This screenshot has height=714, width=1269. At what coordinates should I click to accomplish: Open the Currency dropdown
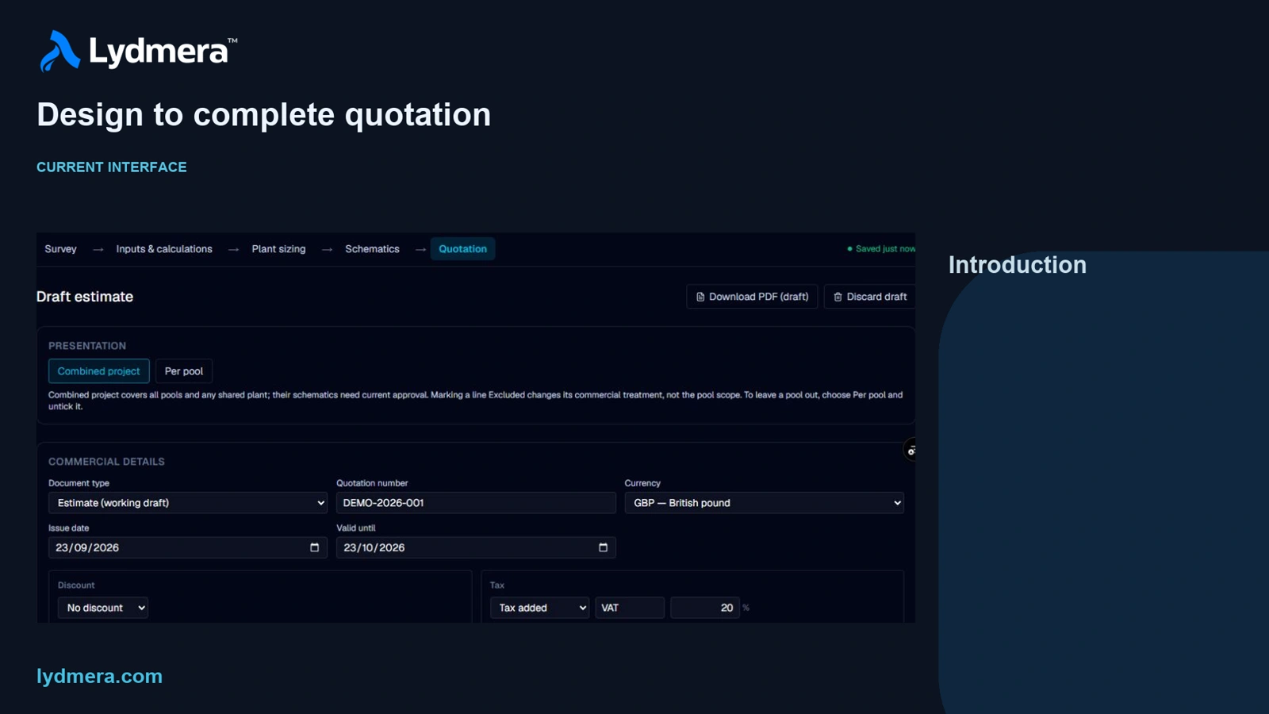[x=764, y=503]
